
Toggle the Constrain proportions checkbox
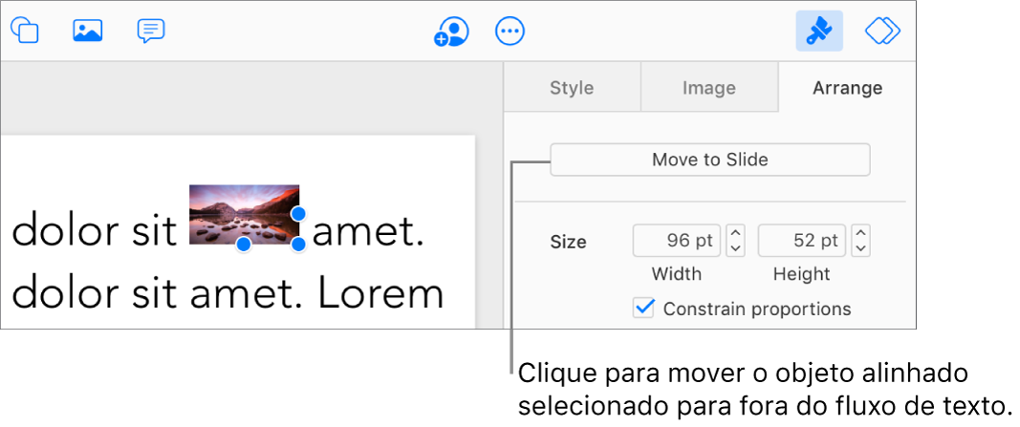pyautogui.click(x=643, y=309)
